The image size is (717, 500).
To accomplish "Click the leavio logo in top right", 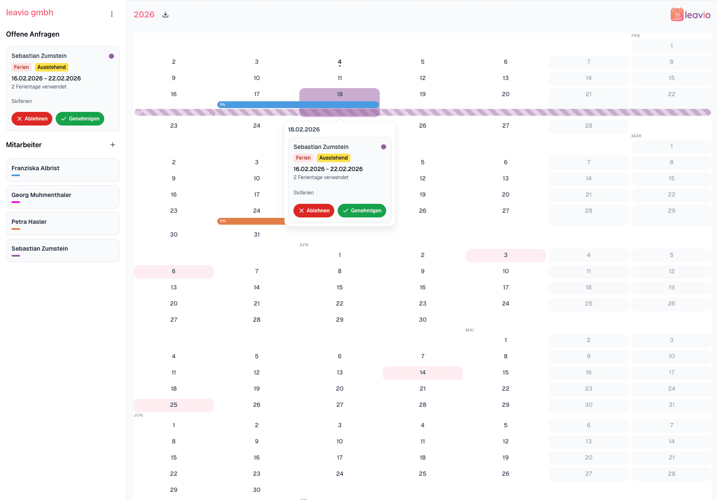I will coord(690,14).
